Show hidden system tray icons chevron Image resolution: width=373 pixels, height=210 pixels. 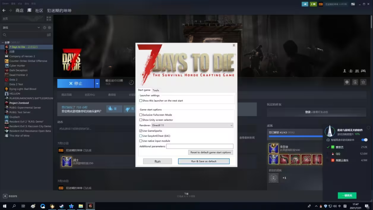coord(316,206)
